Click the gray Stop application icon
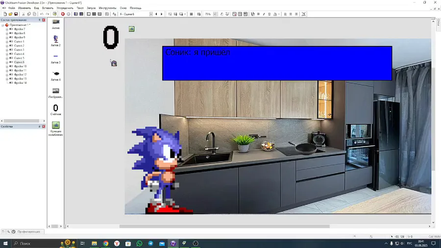Viewport: 441px width, 248px height. click(68, 14)
